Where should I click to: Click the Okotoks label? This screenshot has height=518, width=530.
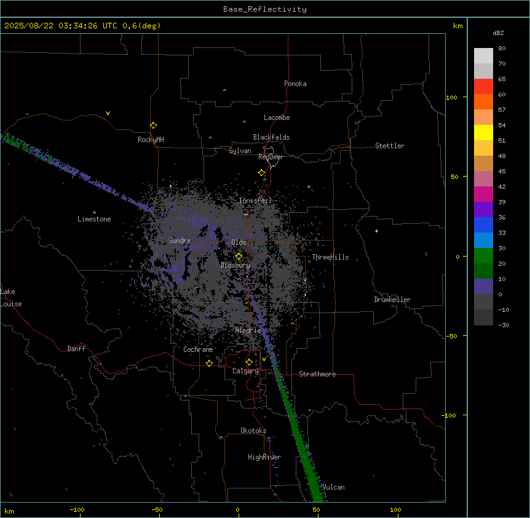[x=253, y=431]
